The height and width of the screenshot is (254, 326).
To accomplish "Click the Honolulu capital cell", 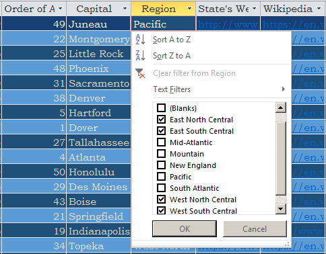I will 98,171.
